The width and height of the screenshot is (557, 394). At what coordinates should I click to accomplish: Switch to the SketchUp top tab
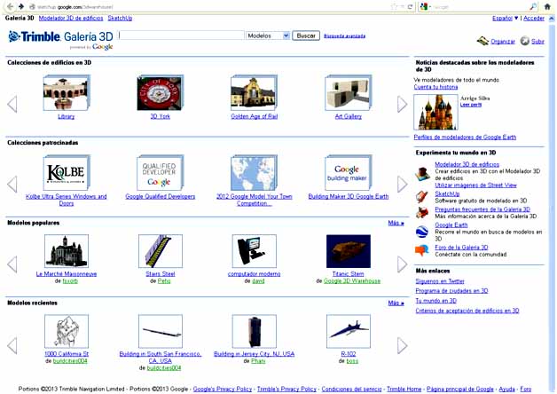tap(120, 18)
